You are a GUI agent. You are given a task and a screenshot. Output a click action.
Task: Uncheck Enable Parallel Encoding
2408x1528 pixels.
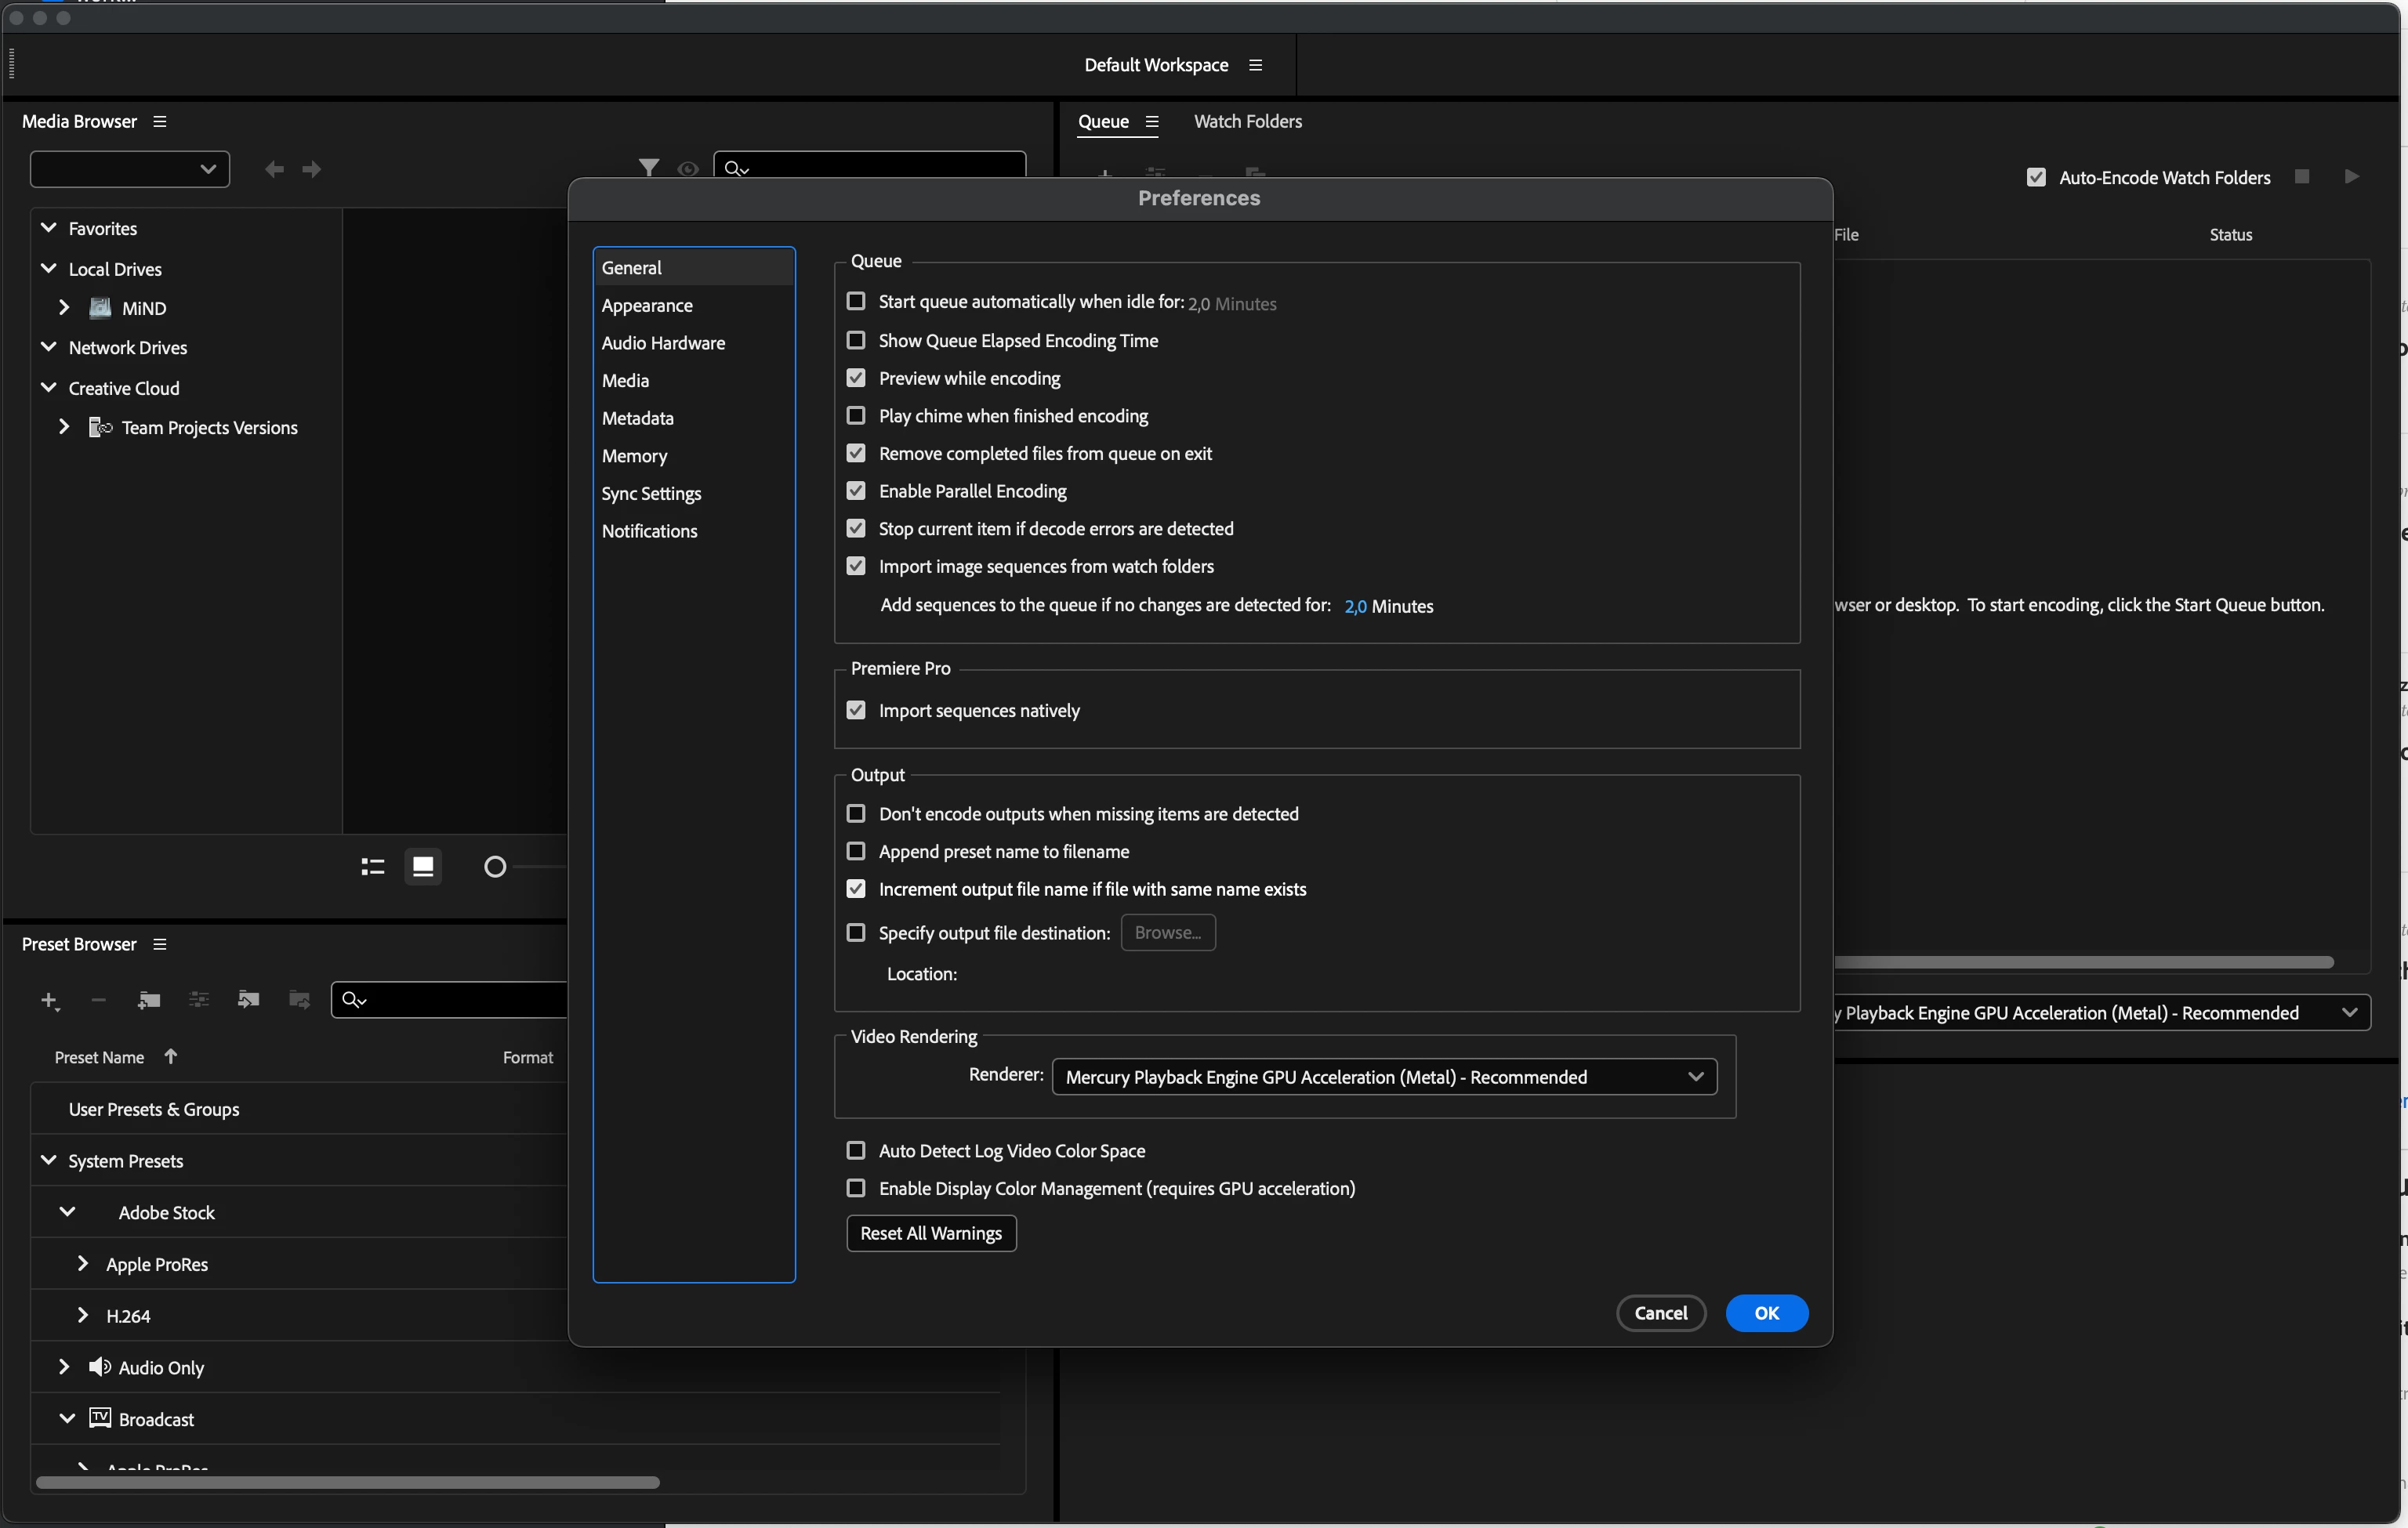[x=856, y=491]
